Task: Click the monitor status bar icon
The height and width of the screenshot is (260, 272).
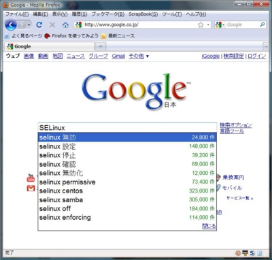Action: pos(245,253)
